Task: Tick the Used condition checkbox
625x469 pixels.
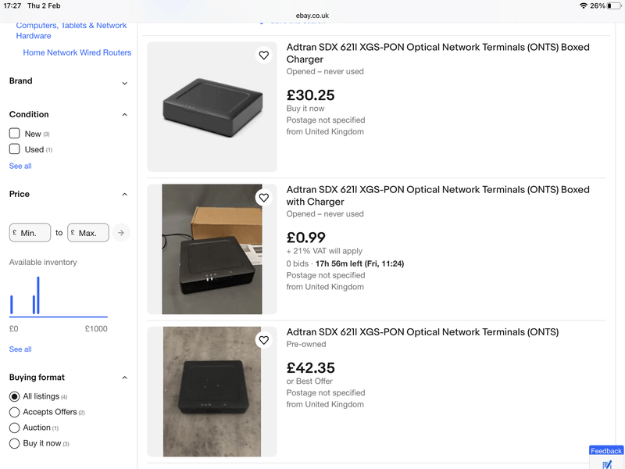Action: 14,149
